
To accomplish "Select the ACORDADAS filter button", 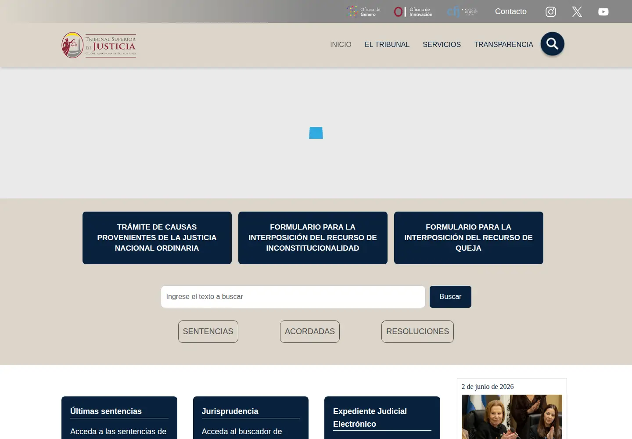I will [310, 331].
